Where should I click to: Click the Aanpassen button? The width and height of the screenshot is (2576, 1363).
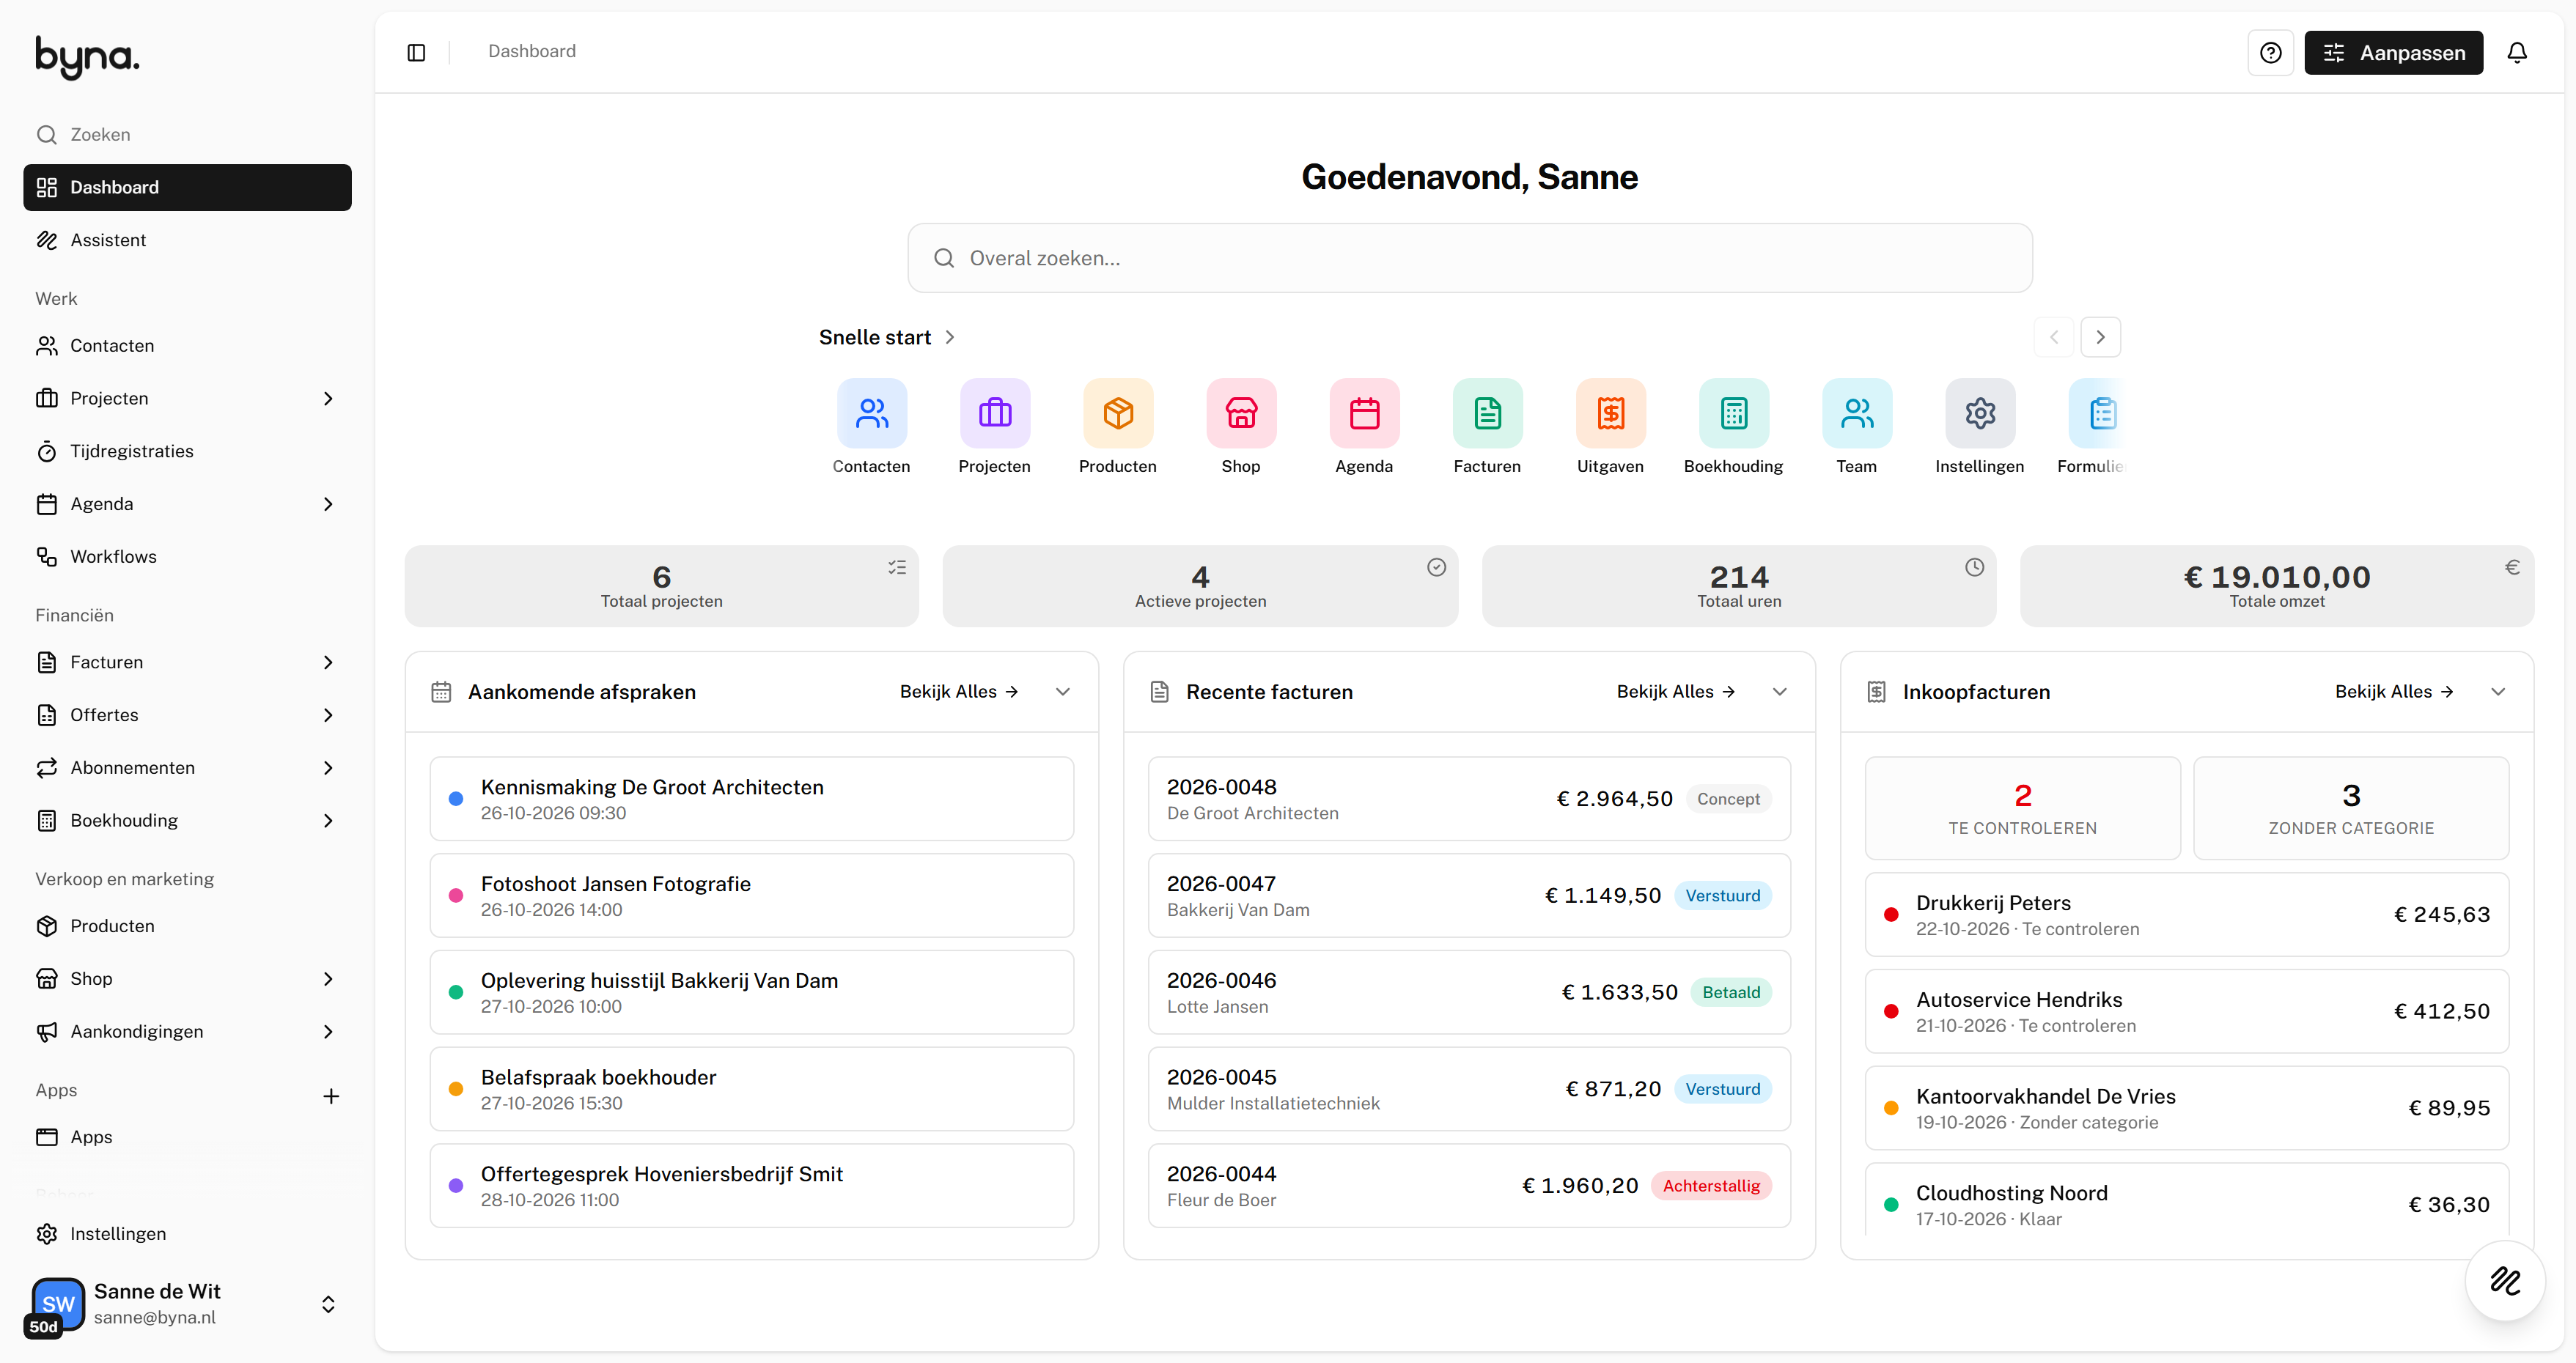(2393, 53)
